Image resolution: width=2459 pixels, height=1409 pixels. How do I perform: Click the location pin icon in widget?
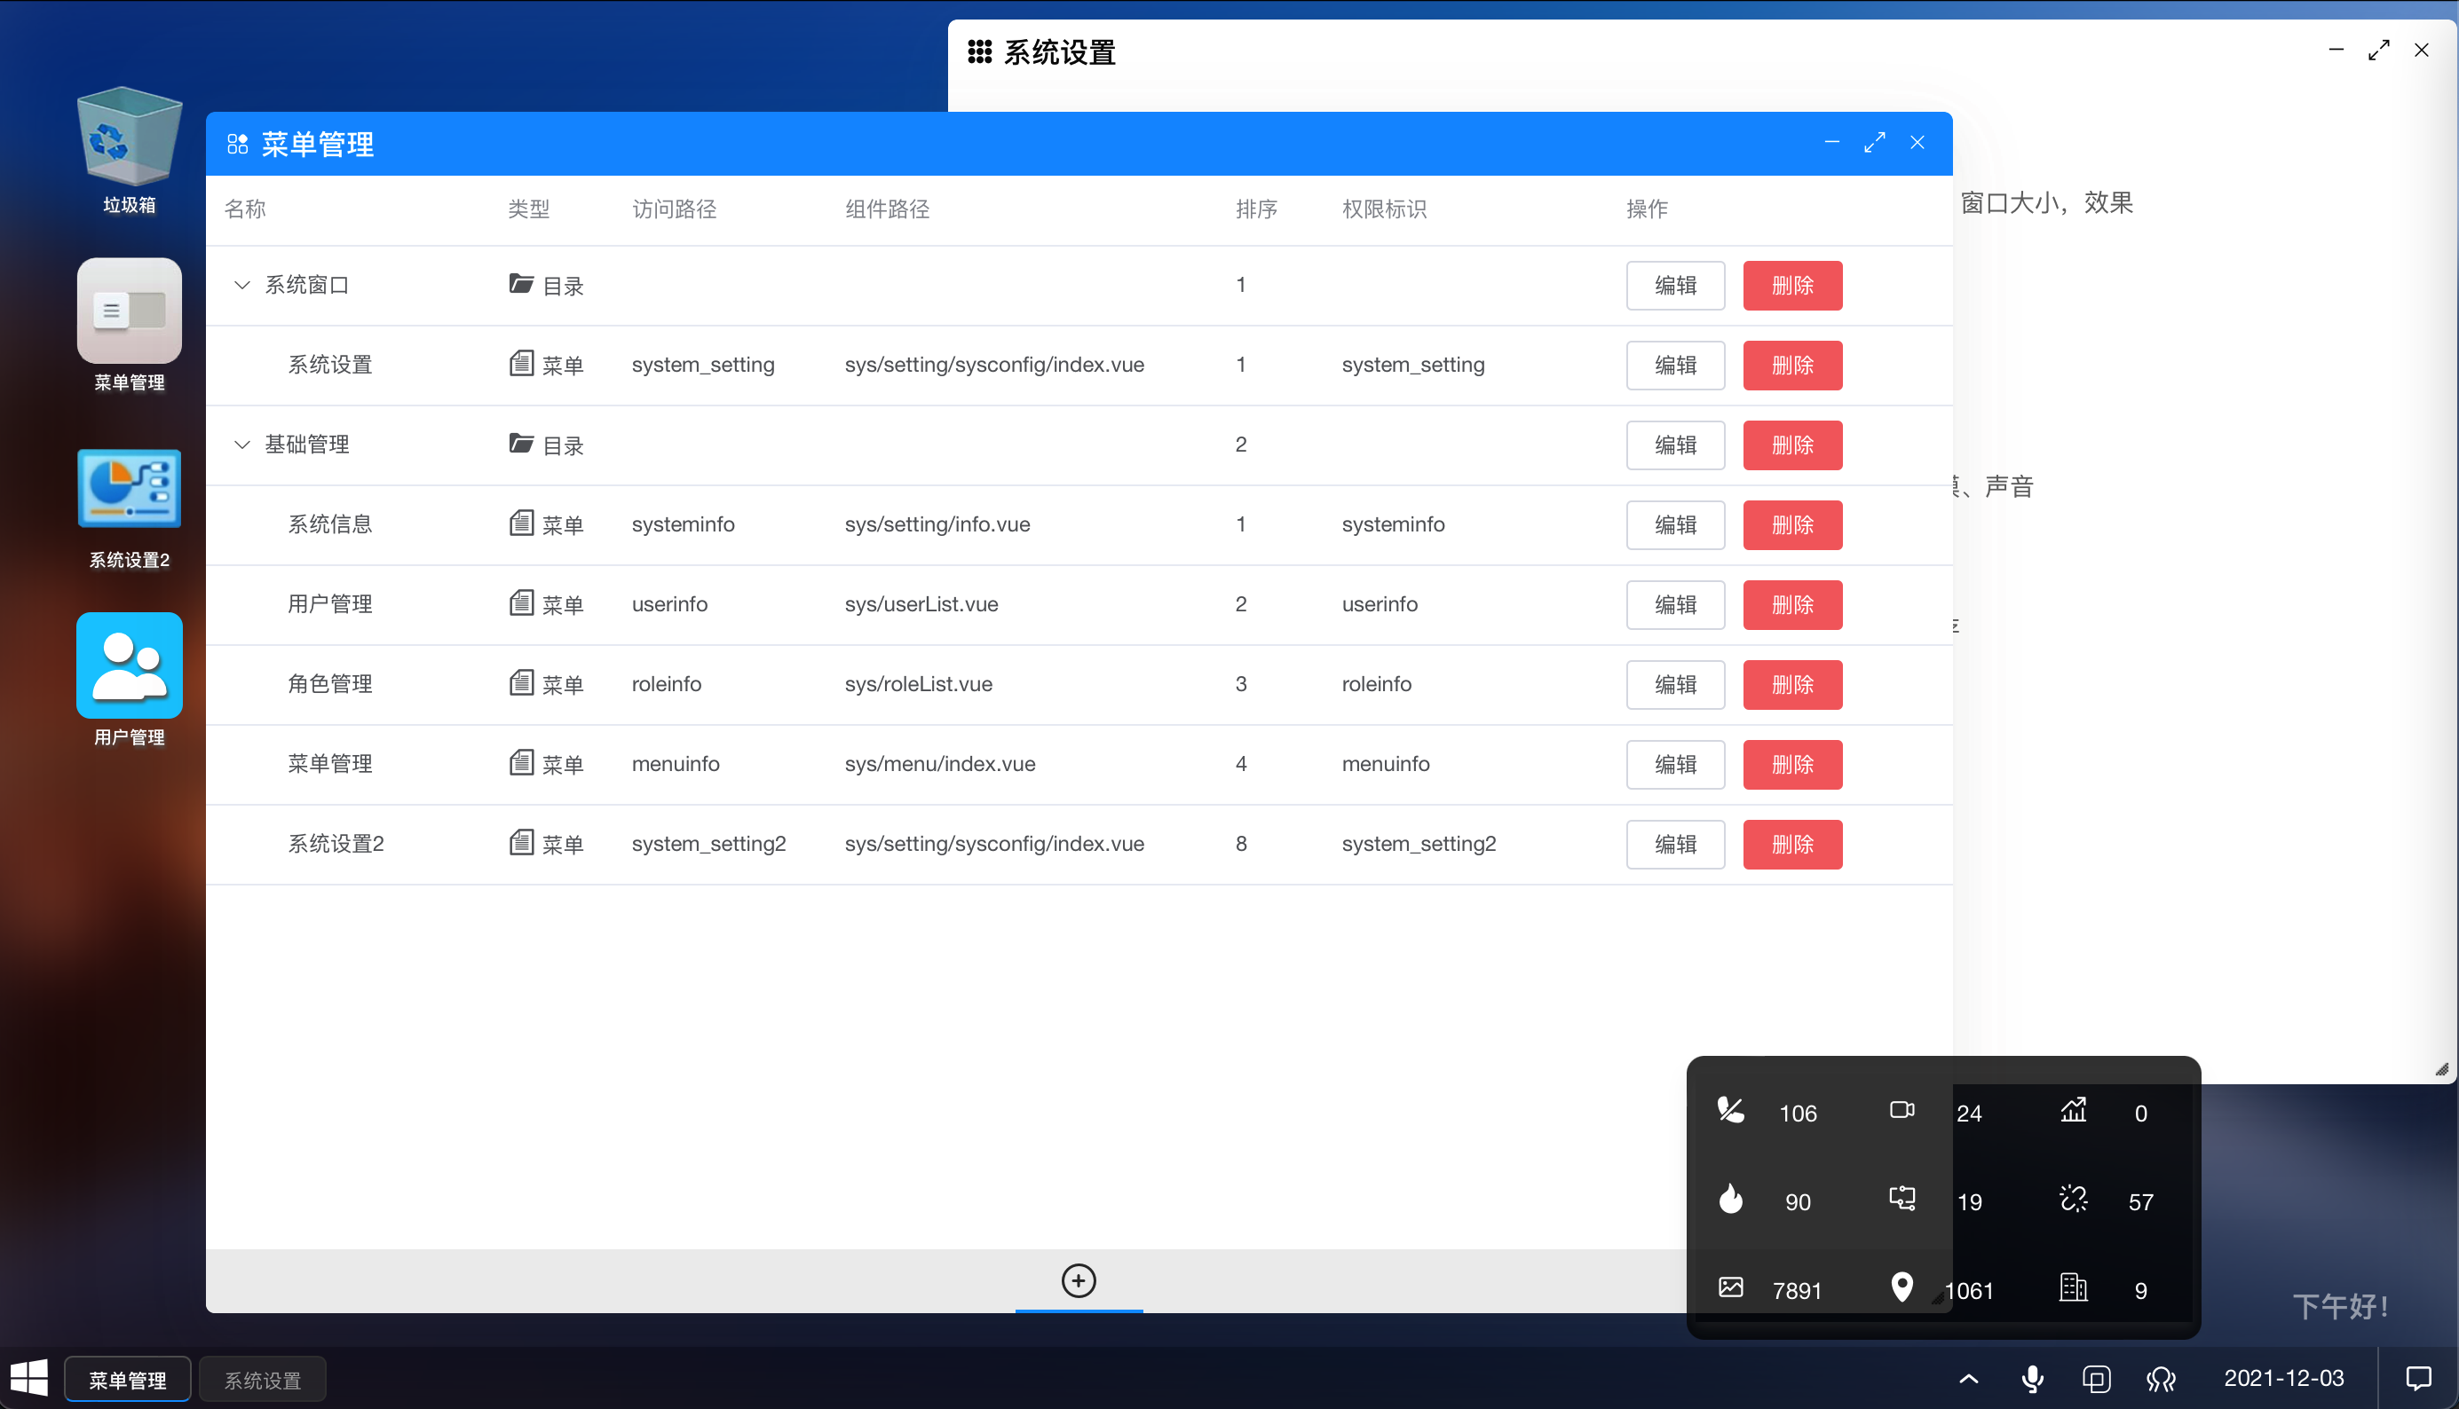click(1902, 1287)
